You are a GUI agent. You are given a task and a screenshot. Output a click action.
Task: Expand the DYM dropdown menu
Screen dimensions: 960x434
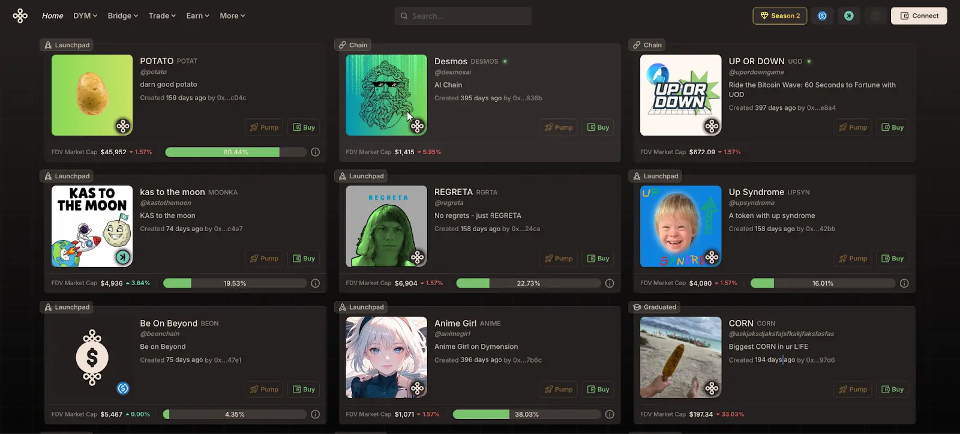click(x=85, y=16)
